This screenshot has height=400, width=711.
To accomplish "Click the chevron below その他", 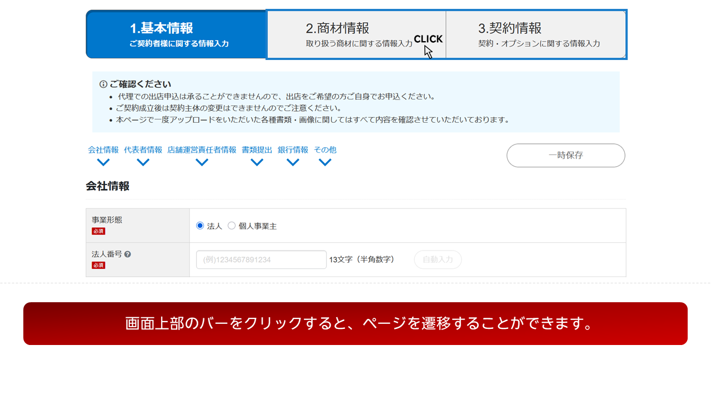I will click(x=325, y=162).
